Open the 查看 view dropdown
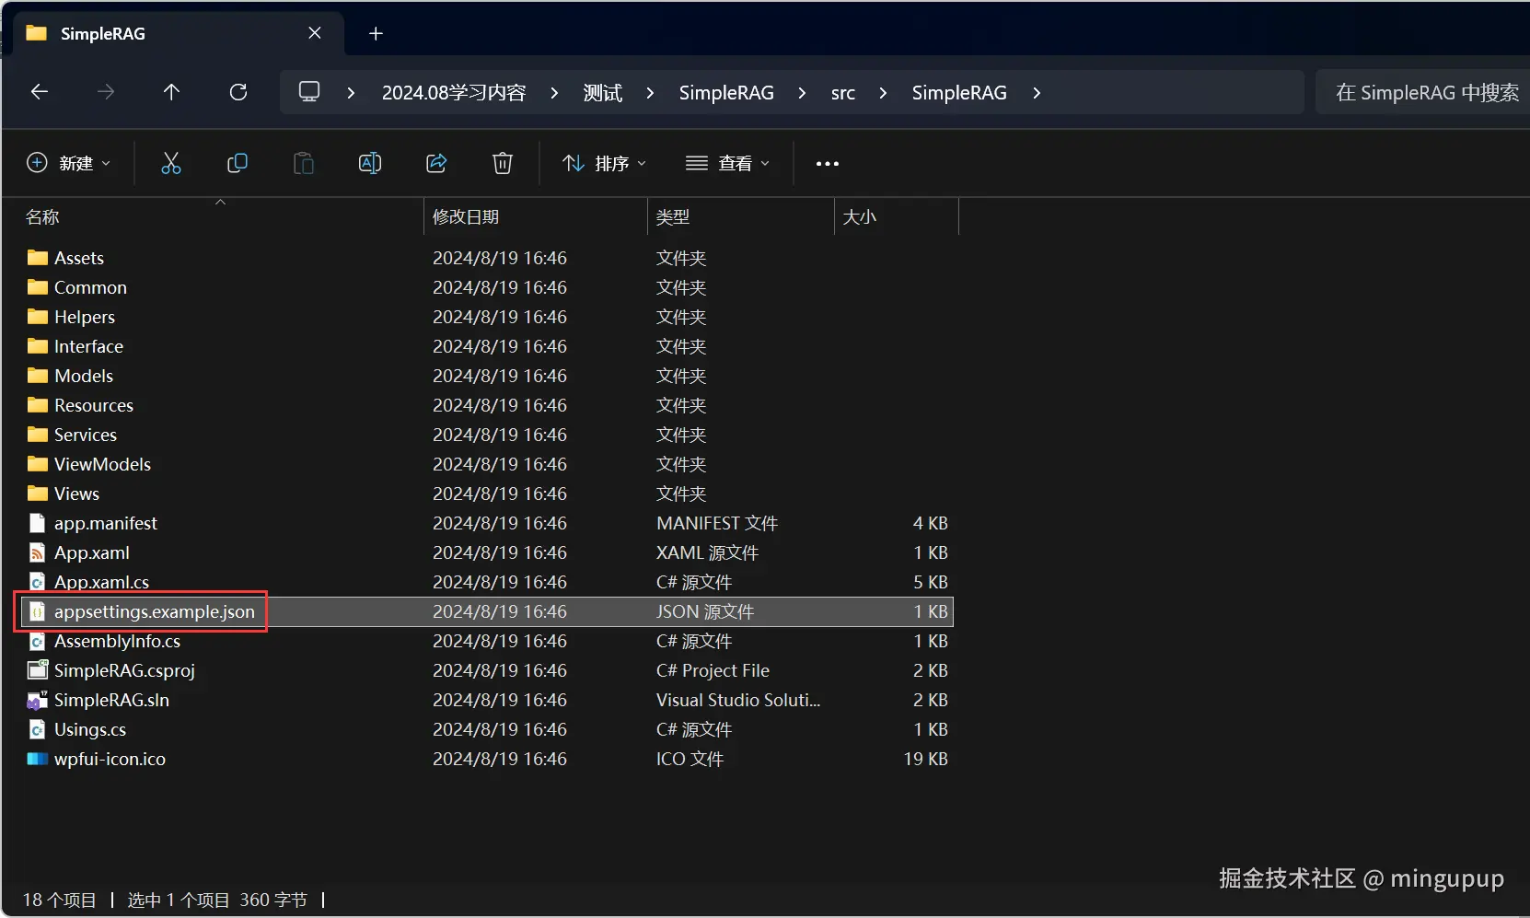The width and height of the screenshot is (1530, 918). tap(727, 163)
